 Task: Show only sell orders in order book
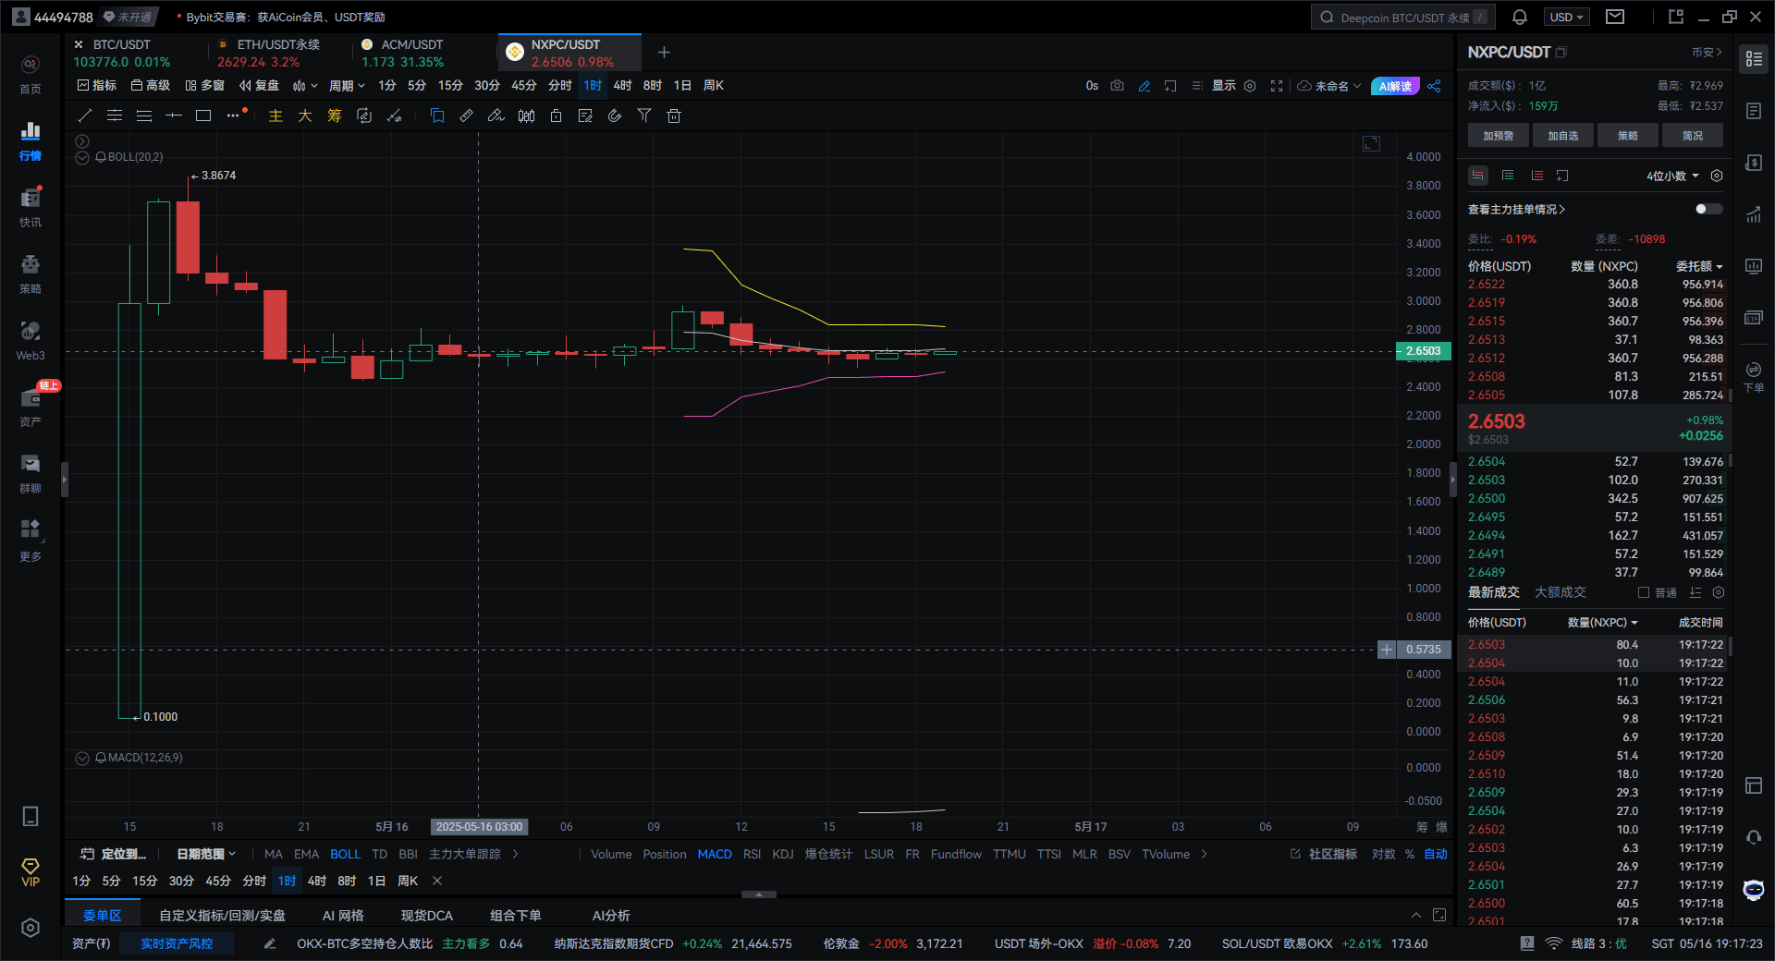1536,176
